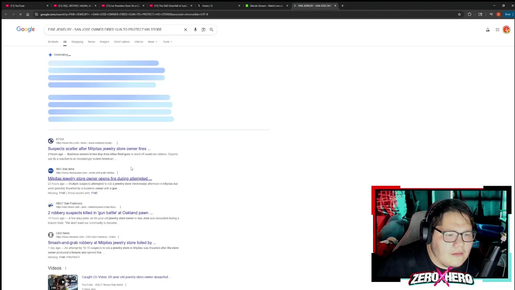Click the browser back arrow
This screenshot has width=515, height=290.
point(6,14)
